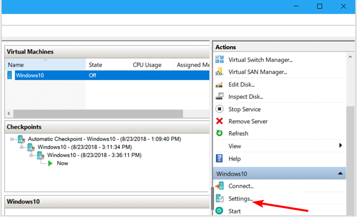Choose Connect in the Actions pane

click(x=241, y=186)
